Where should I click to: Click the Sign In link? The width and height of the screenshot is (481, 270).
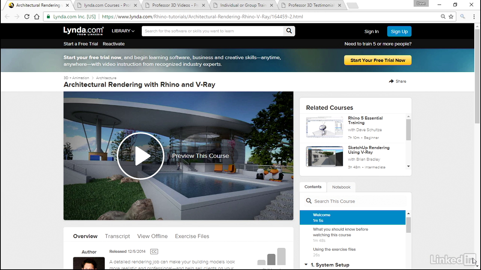371,31
